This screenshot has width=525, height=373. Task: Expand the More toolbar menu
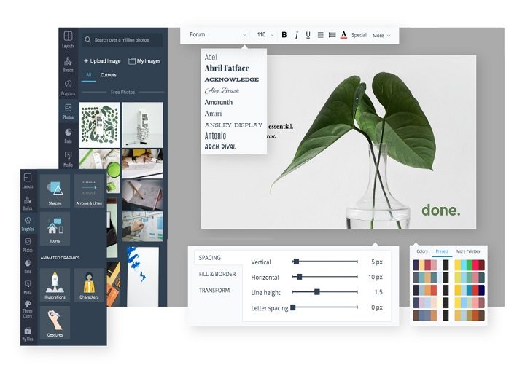(x=381, y=35)
